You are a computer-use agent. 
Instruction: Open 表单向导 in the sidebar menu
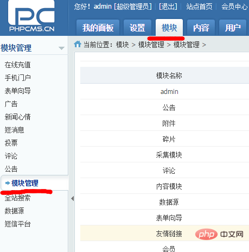18,91
